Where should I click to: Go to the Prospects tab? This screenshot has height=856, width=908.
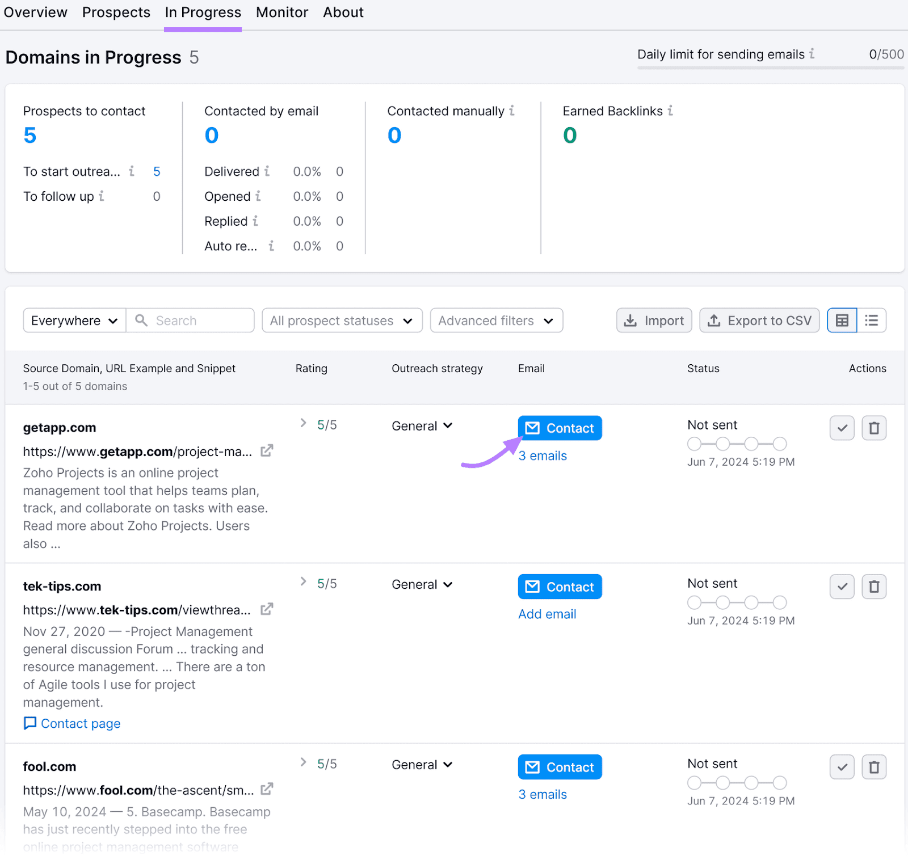pyautogui.click(x=116, y=12)
